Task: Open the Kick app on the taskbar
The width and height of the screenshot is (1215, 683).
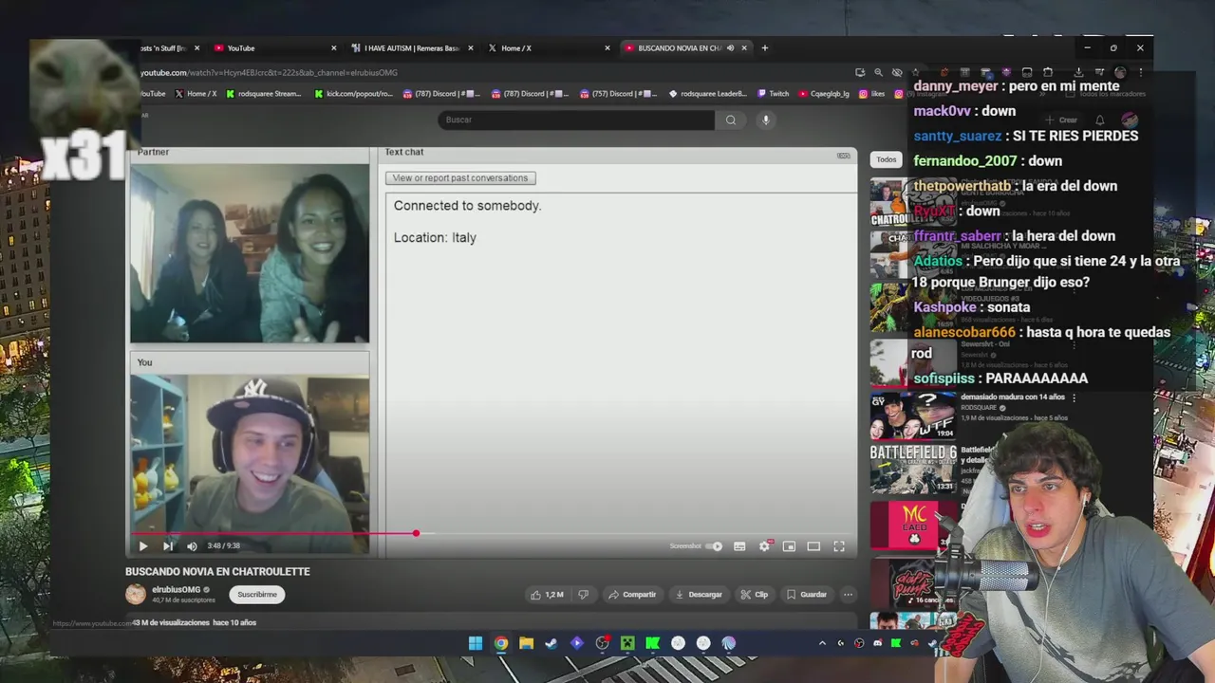Action: pyautogui.click(x=653, y=643)
